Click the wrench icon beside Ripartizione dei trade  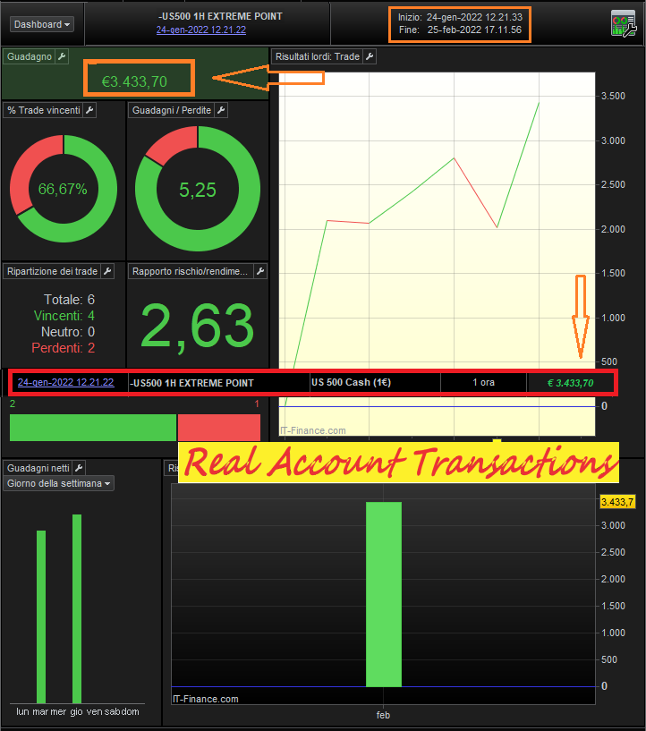click(107, 271)
